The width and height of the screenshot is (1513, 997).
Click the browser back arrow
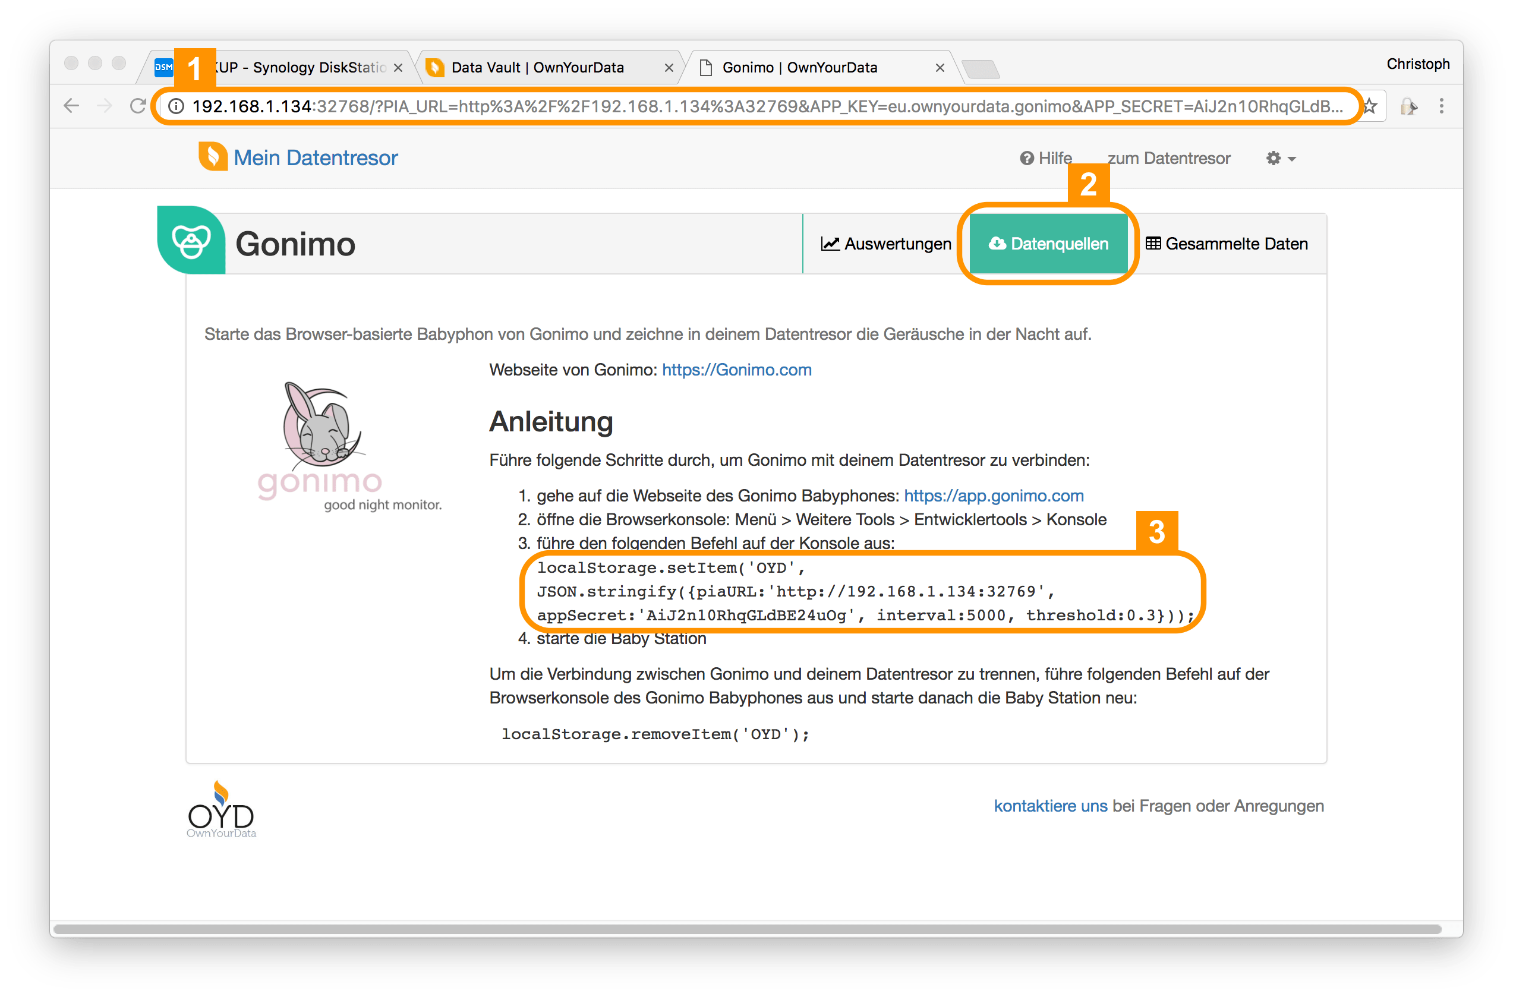[x=71, y=106]
